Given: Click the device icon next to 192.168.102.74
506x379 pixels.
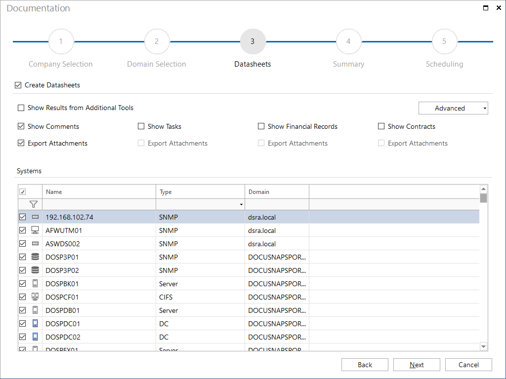Looking at the screenshot, I should 35,217.
